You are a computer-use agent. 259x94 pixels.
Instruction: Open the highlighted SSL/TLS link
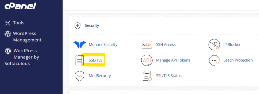(95, 60)
